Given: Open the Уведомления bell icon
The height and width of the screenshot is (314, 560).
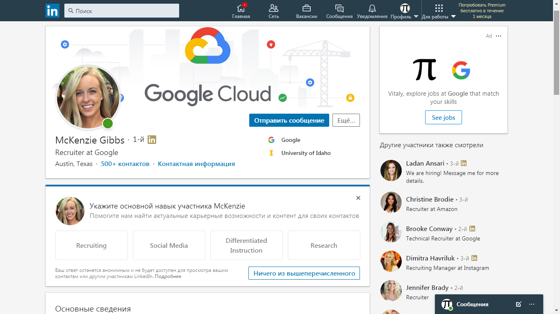Looking at the screenshot, I should [x=372, y=8].
